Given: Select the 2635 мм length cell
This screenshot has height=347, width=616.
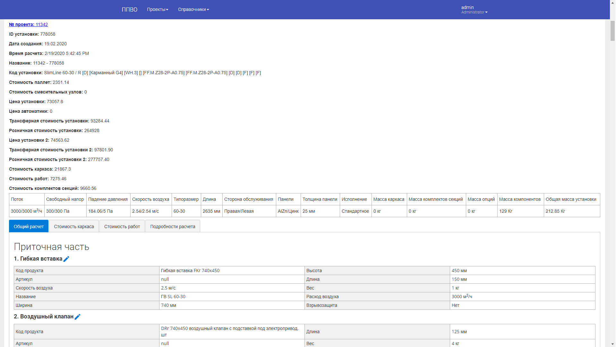Looking at the screenshot, I should 211,211.
